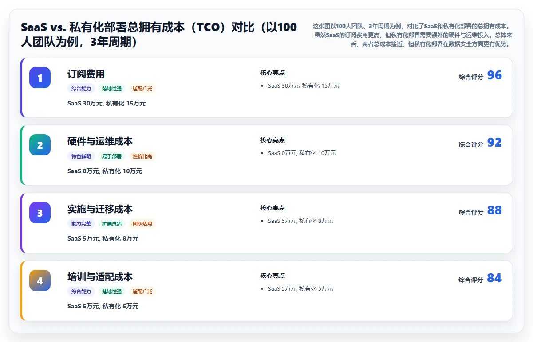533x342 pixels.
Task: Click 综合能力 tag under 培训与适配成本
Action: (x=81, y=291)
